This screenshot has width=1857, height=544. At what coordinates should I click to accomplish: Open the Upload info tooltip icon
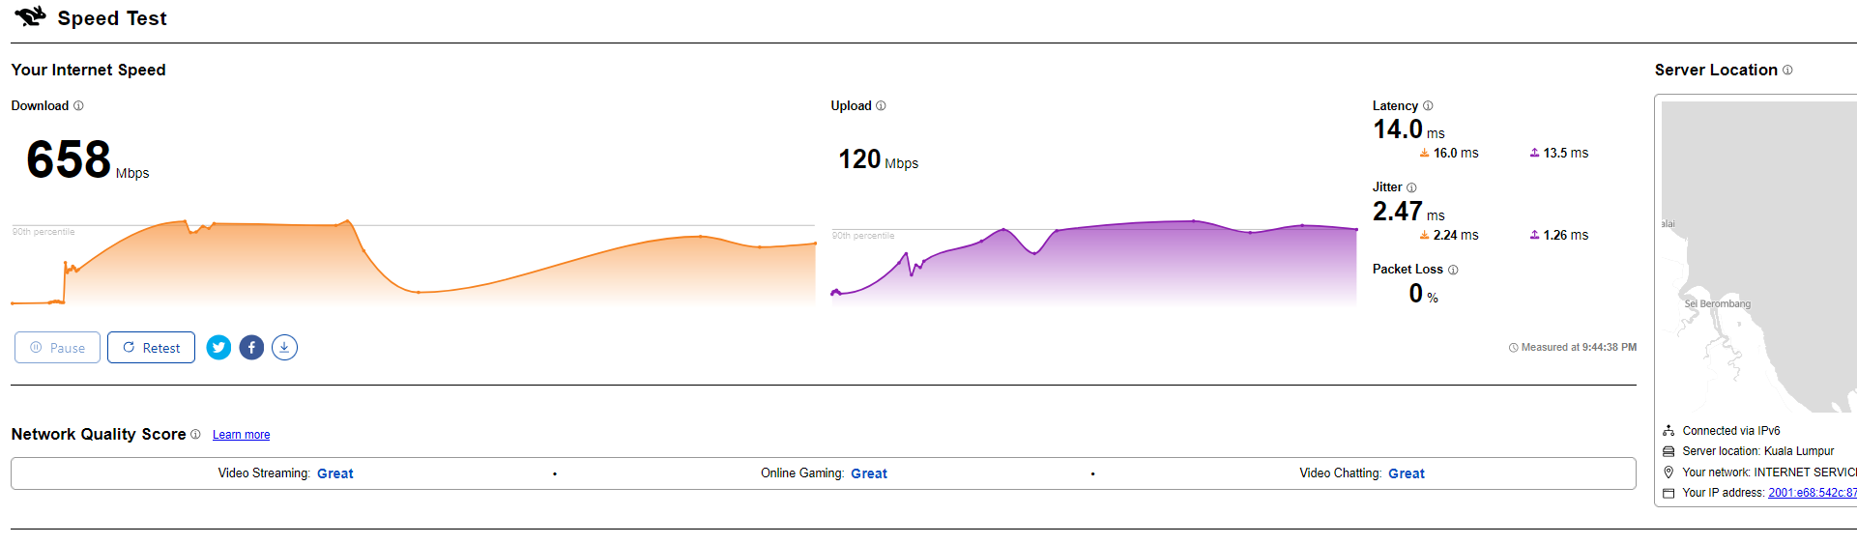(881, 106)
